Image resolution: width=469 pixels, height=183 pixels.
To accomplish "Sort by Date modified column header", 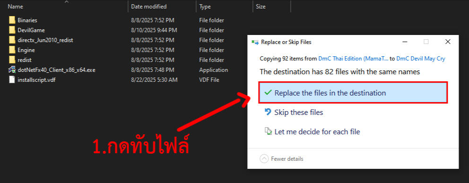I will click(148, 7).
